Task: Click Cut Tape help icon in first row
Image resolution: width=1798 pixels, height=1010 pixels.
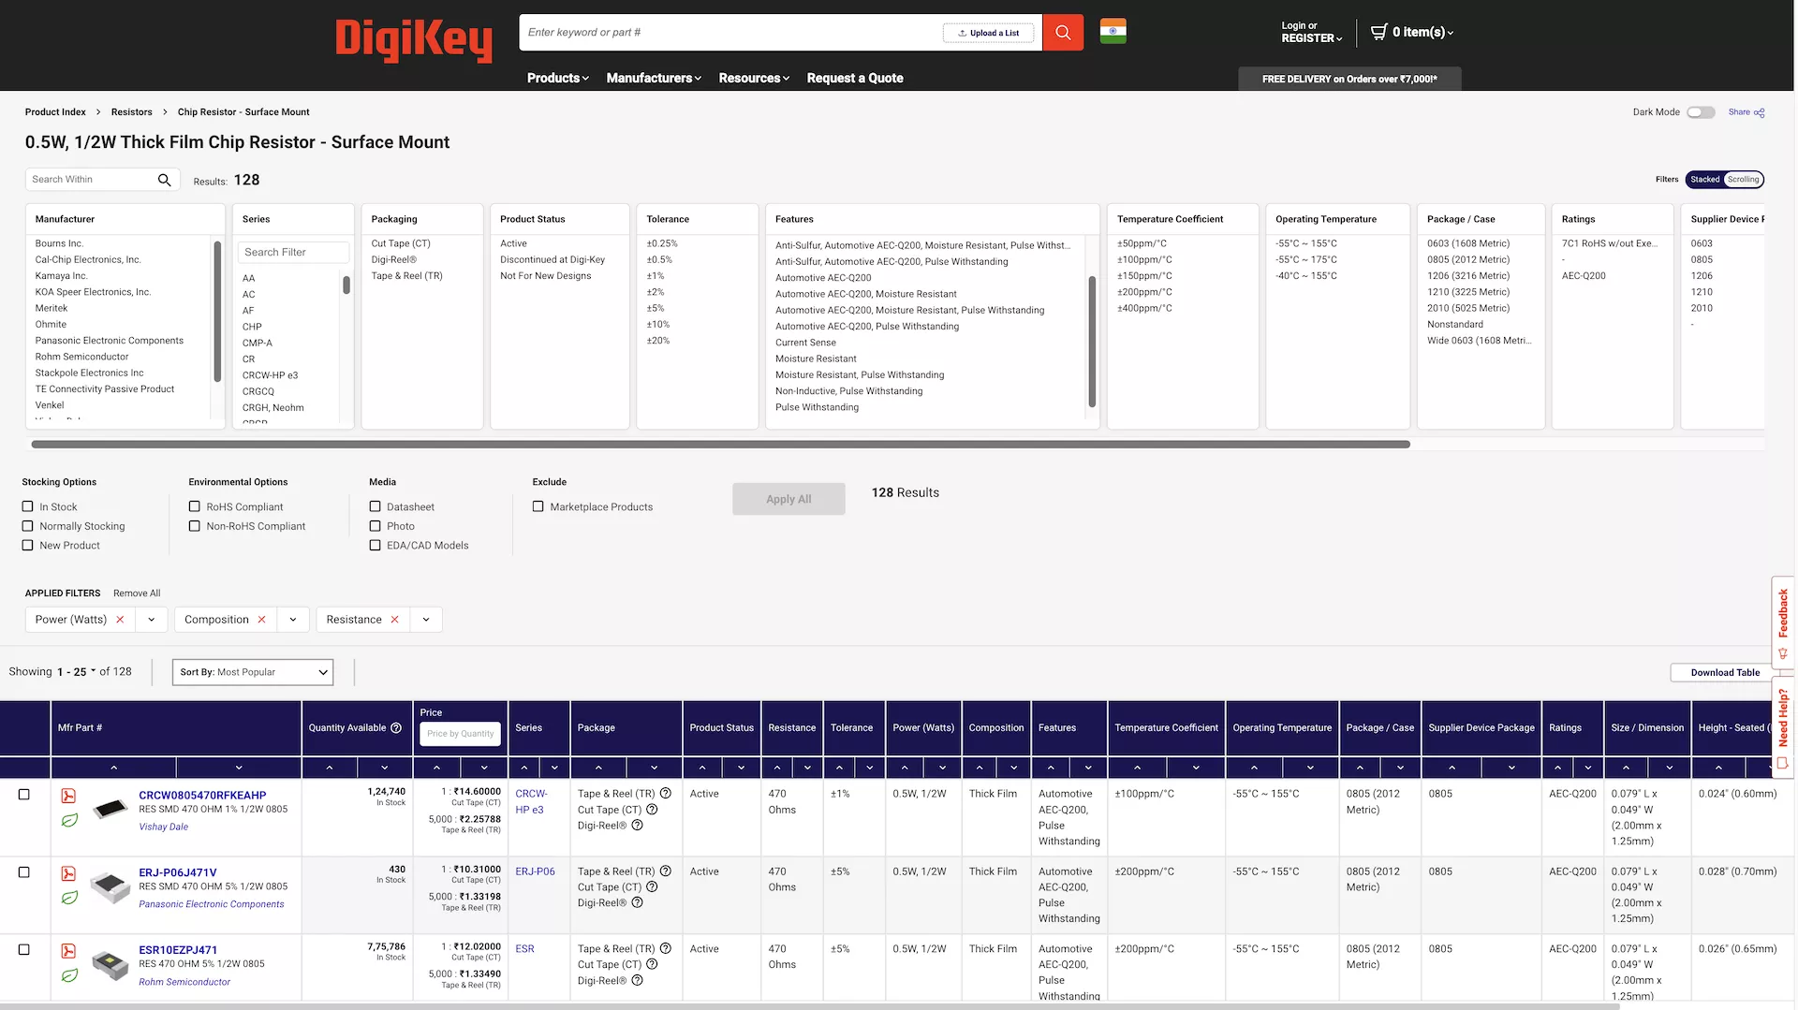Action: [652, 810]
